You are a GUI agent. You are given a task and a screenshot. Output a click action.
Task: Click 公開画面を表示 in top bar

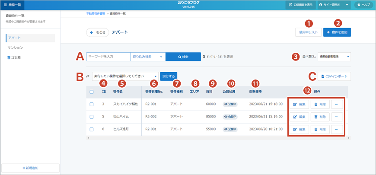[300, 5]
